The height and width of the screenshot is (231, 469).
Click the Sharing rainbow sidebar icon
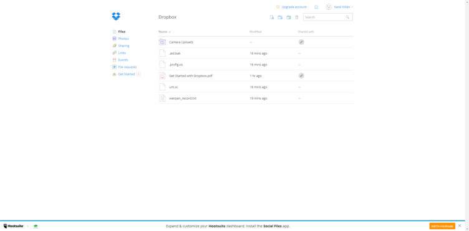[x=114, y=46]
